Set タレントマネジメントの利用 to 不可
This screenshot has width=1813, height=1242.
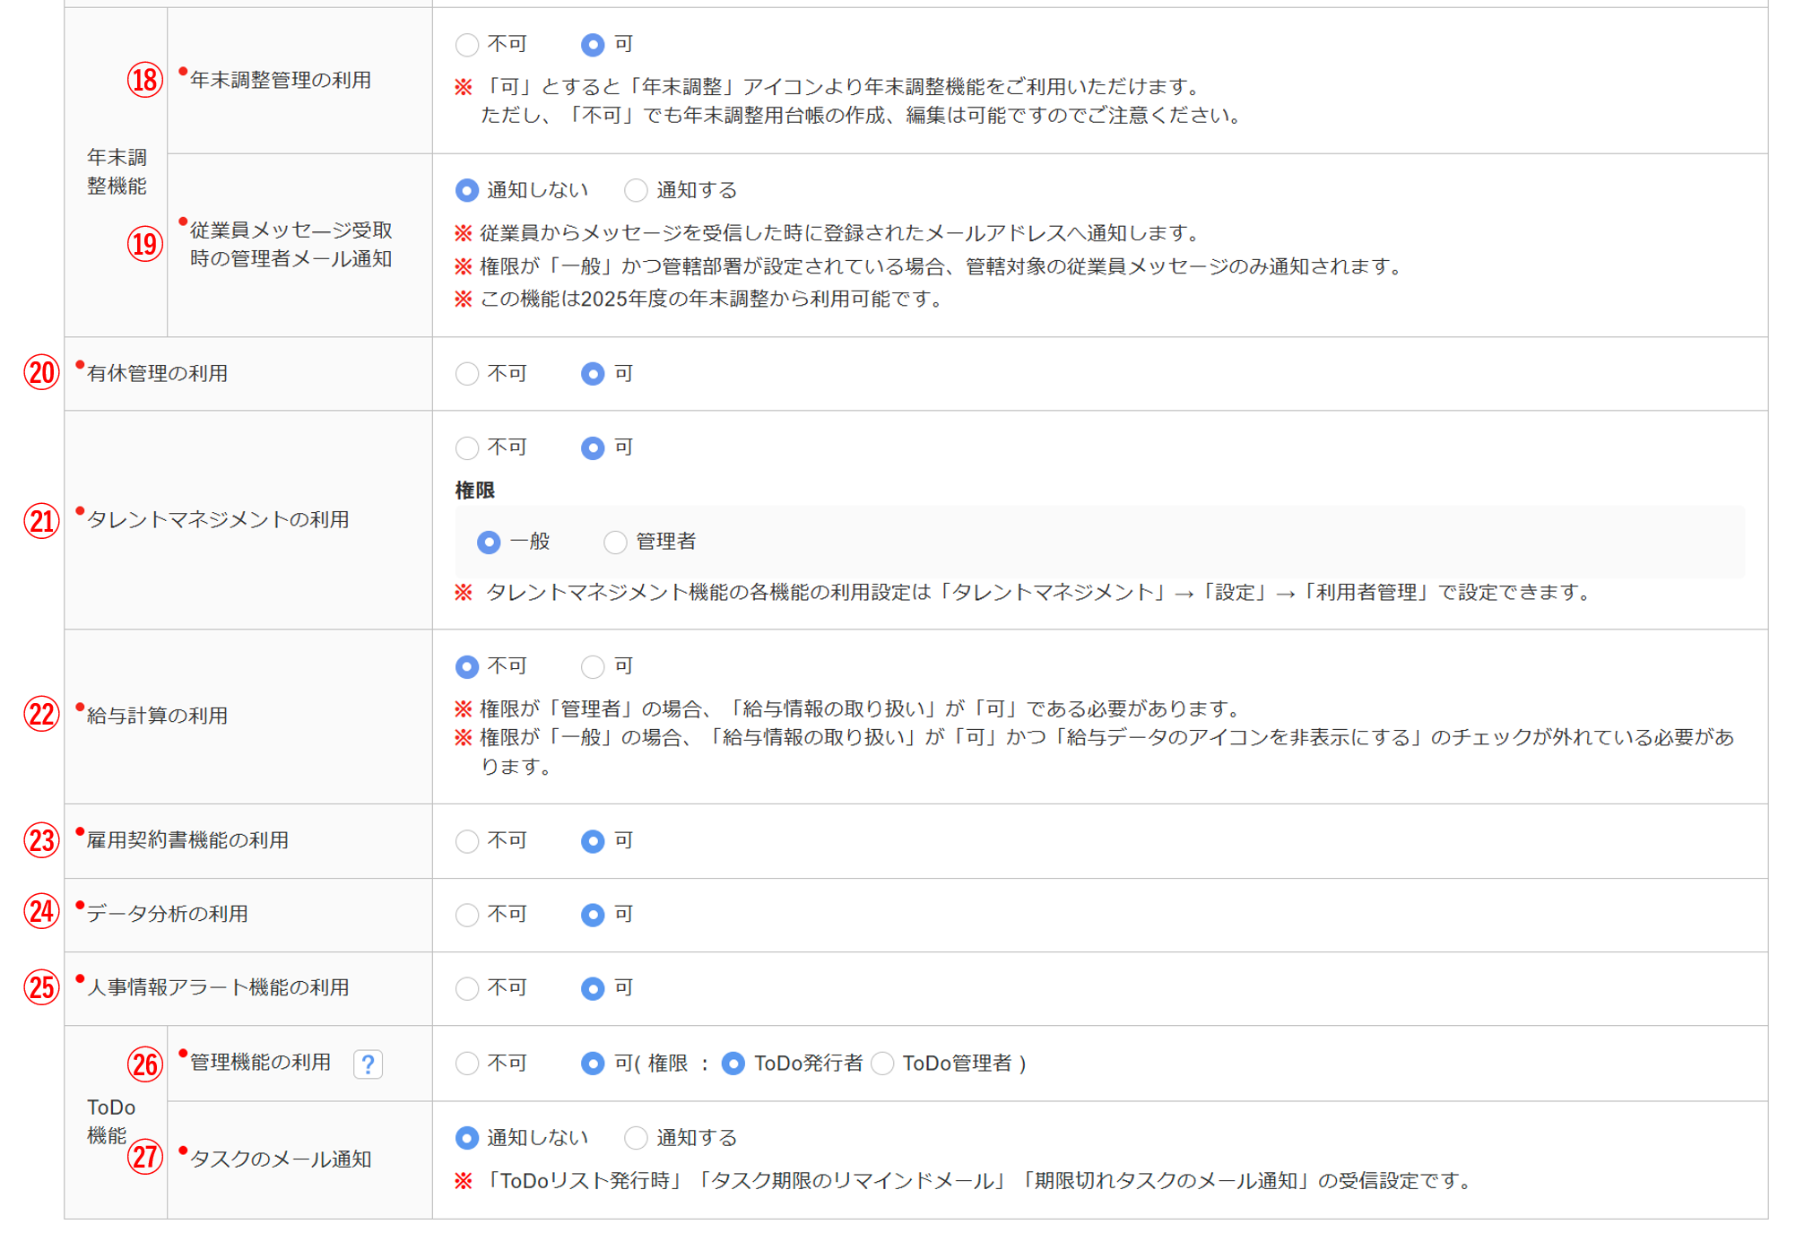[466, 447]
